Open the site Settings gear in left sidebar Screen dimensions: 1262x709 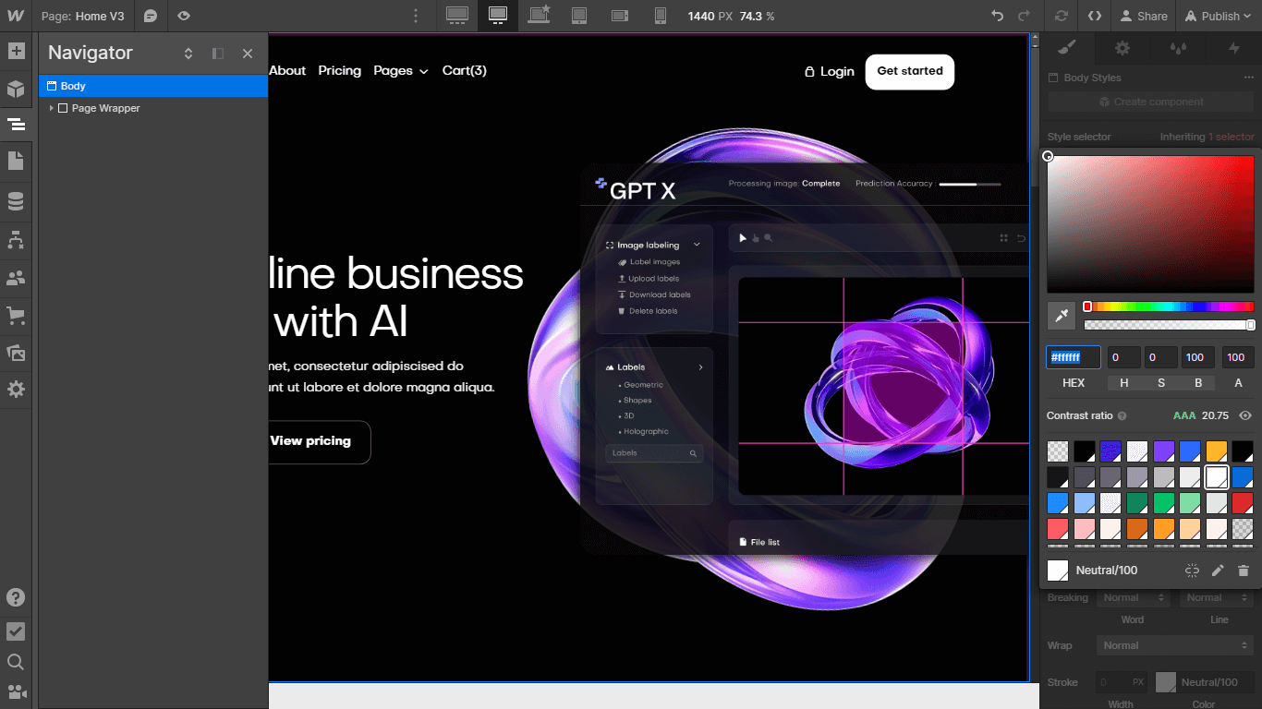pyautogui.click(x=16, y=389)
